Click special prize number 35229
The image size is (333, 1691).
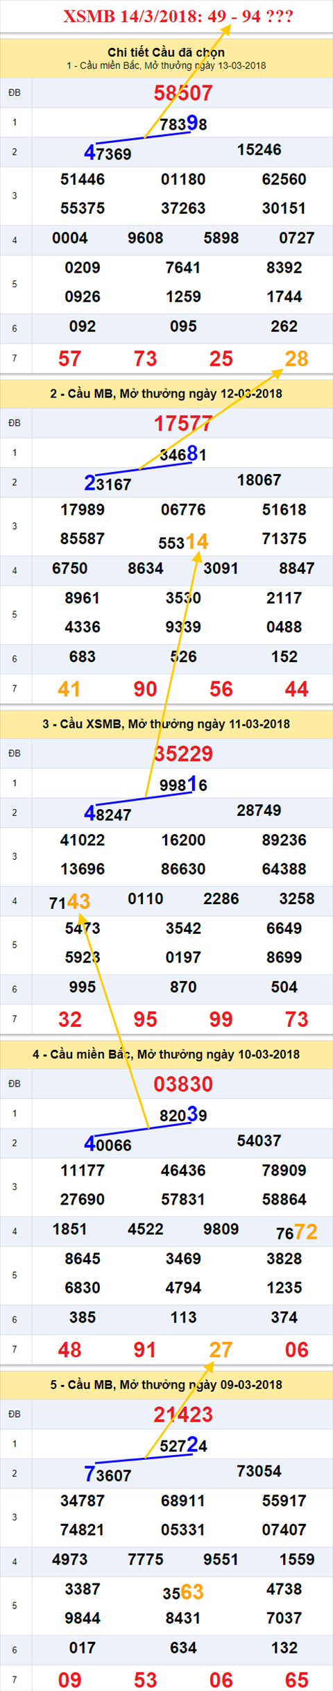[183, 754]
